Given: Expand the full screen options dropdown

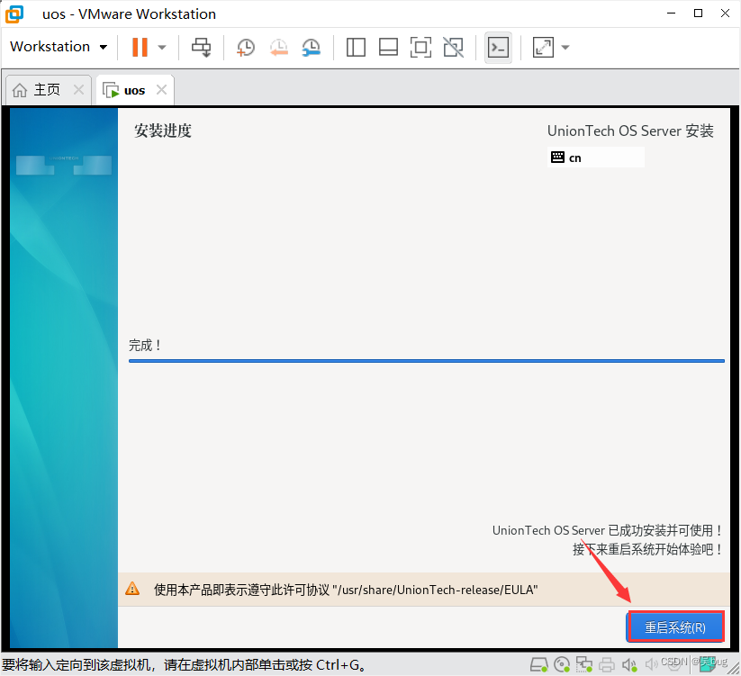Looking at the screenshot, I should [x=565, y=47].
